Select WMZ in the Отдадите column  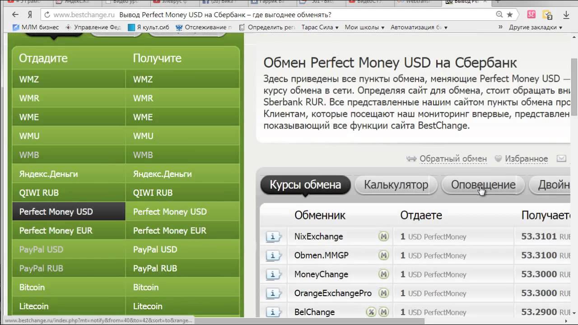tap(69, 79)
